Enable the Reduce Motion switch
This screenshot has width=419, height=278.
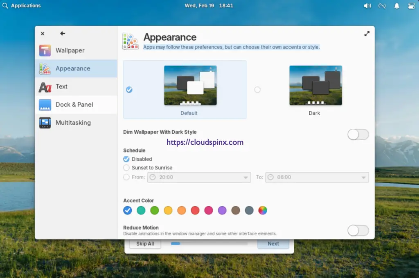[358, 230]
